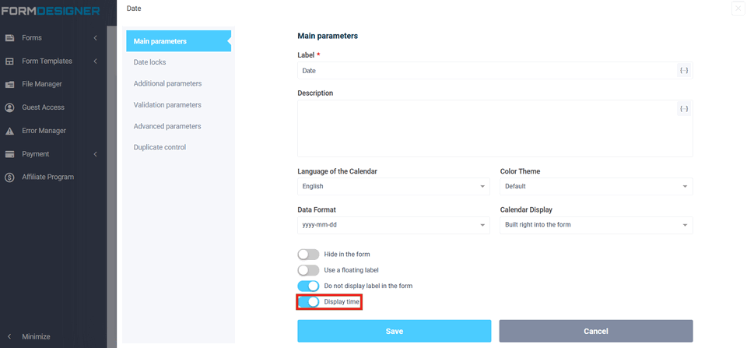The width and height of the screenshot is (747, 348).
Task: Turn on Use a floating label
Action: [308, 270]
